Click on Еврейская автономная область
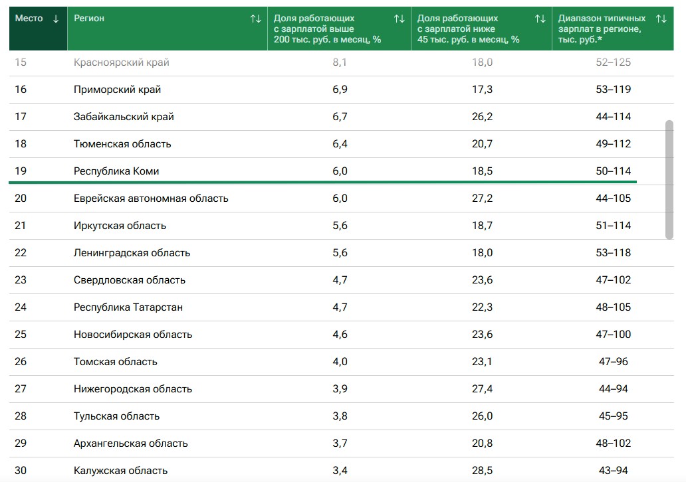 tap(151, 199)
